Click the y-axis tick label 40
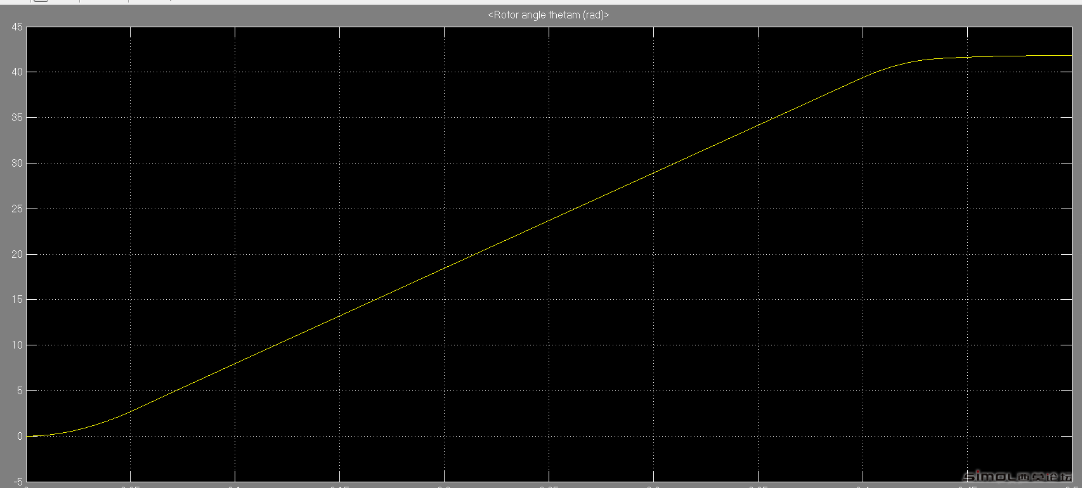 16,72
